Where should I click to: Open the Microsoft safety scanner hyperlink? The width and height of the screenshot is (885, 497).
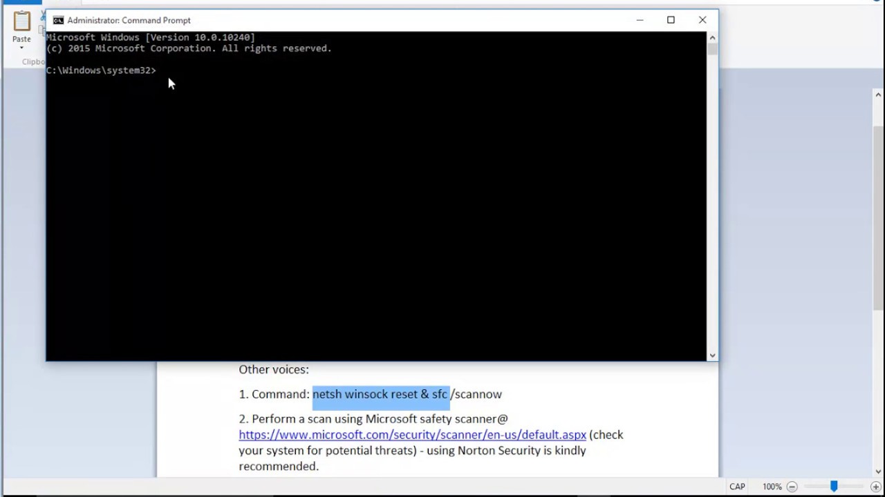(412, 434)
